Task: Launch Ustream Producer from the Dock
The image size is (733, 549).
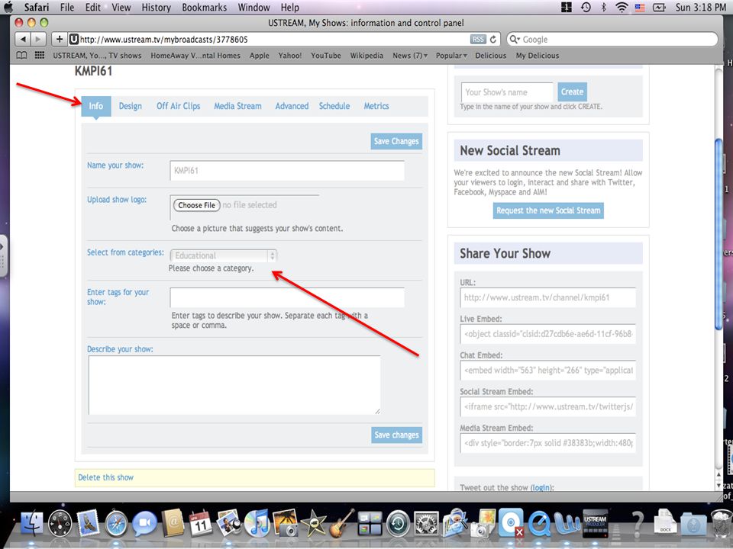Action: [595, 523]
